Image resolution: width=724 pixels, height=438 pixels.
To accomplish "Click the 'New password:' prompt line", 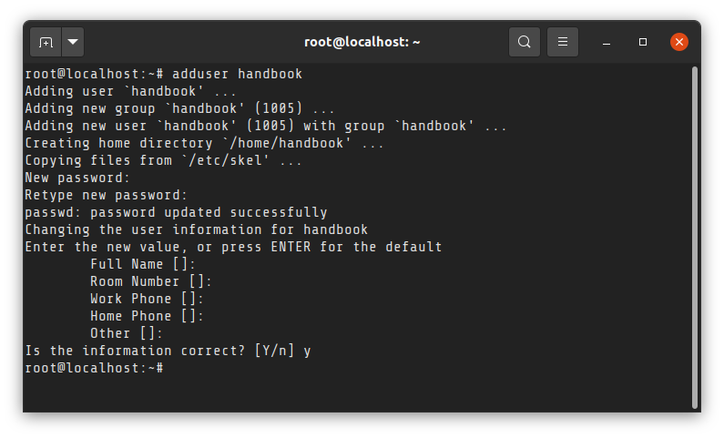I will pyautogui.click(x=77, y=178).
